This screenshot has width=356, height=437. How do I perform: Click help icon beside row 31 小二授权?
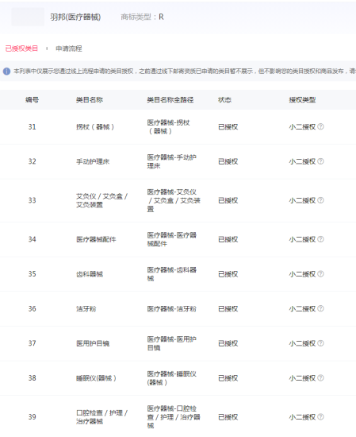(320, 127)
